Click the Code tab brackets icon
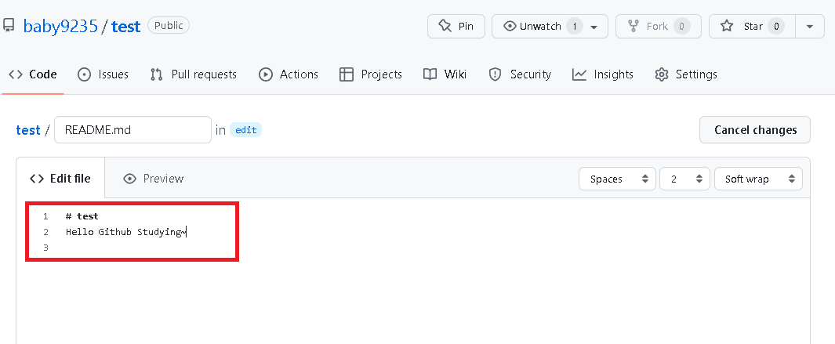 point(16,74)
